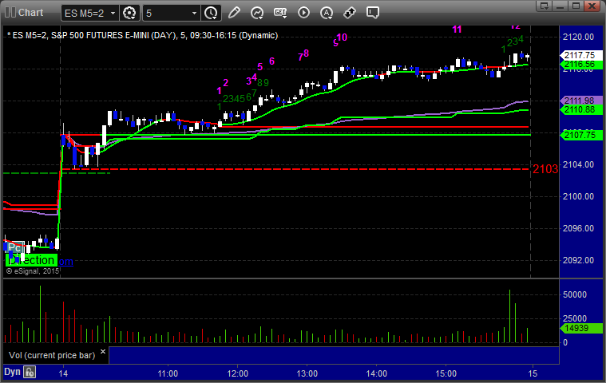Click the chart title ES M5=2 S&P 500 text

pyautogui.click(x=142, y=36)
